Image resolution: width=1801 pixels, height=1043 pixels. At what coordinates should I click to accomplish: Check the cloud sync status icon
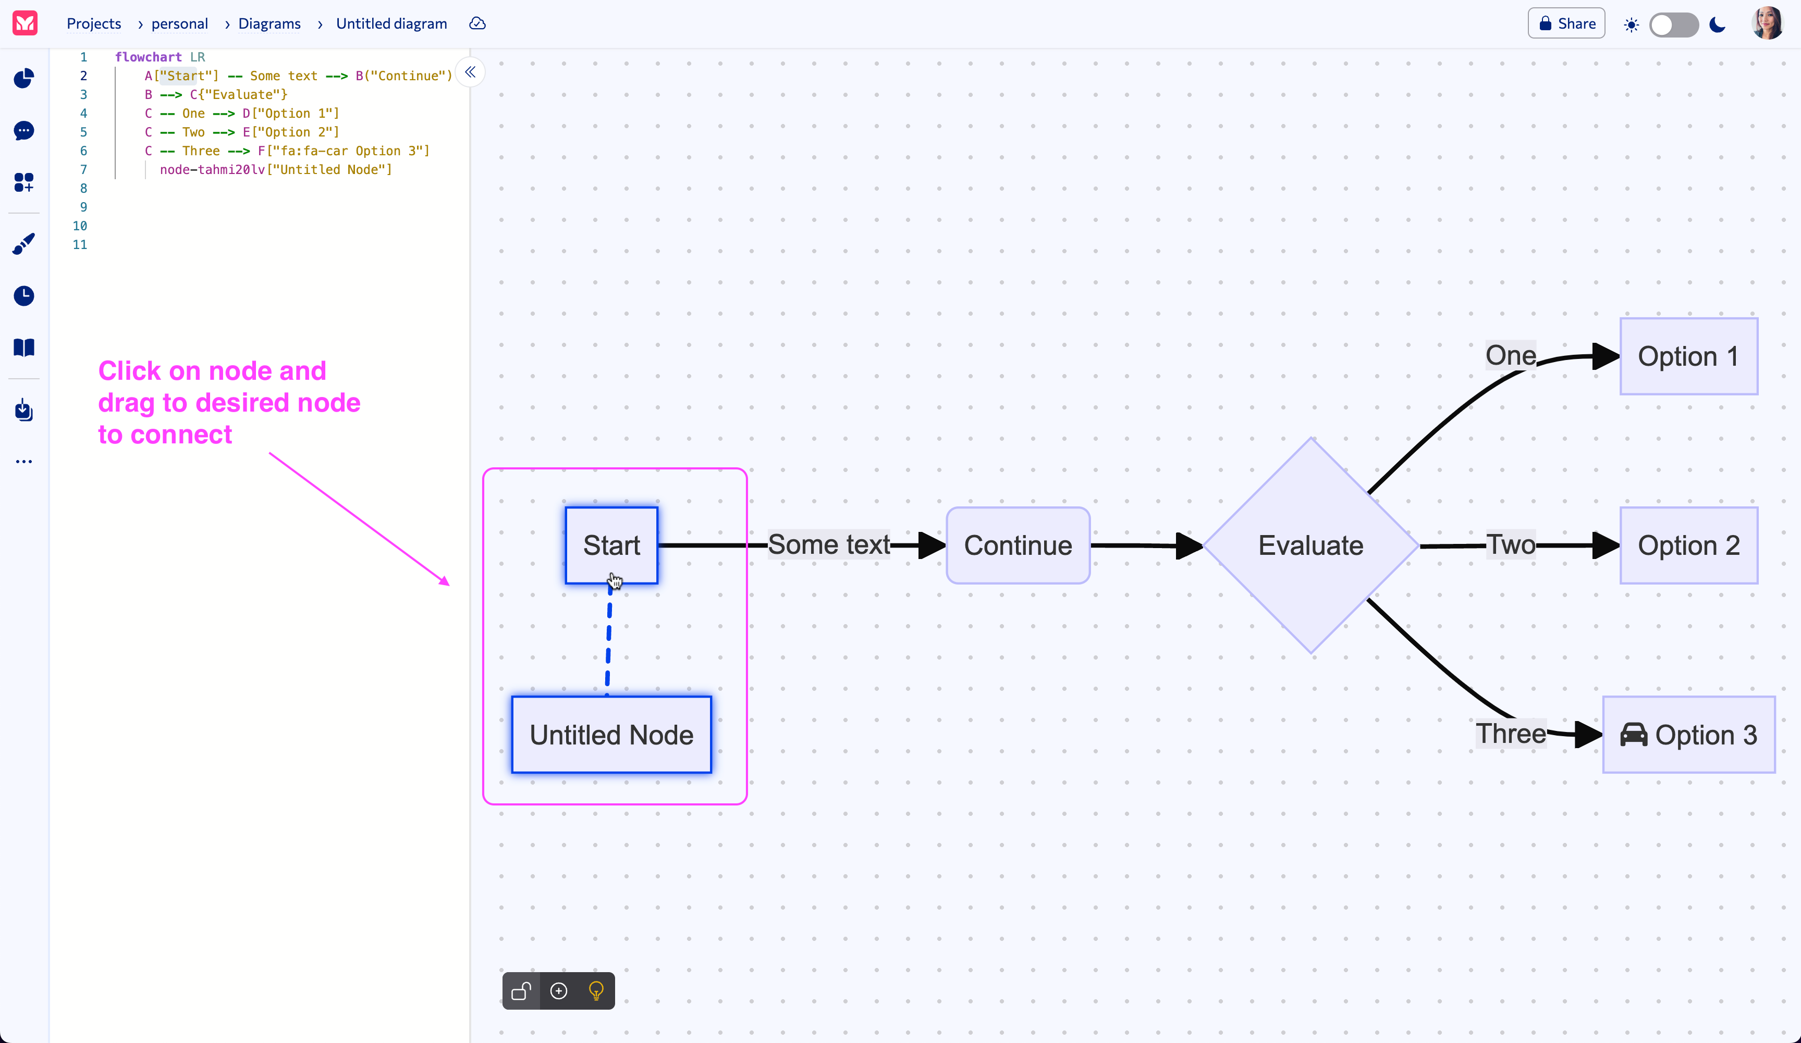coord(476,23)
